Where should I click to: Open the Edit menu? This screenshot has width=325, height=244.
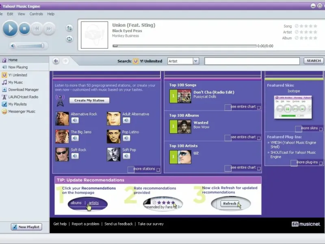point(10,14)
